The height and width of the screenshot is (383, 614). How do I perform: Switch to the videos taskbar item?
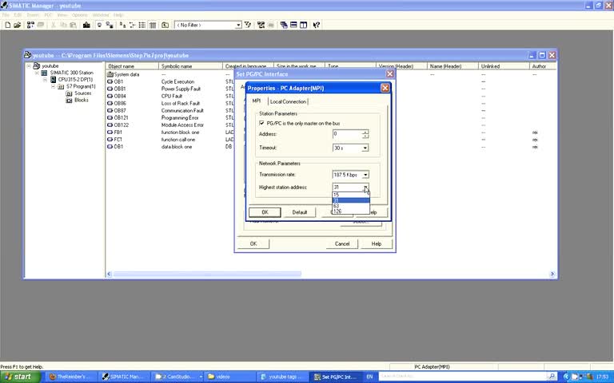tap(230, 377)
